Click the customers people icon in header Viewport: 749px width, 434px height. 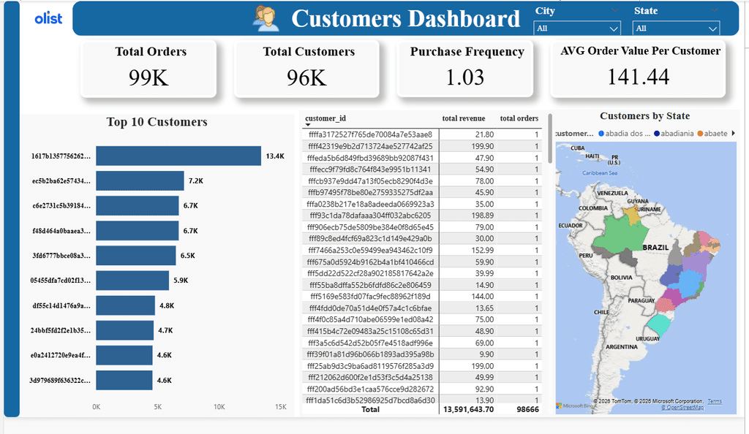(266, 18)
